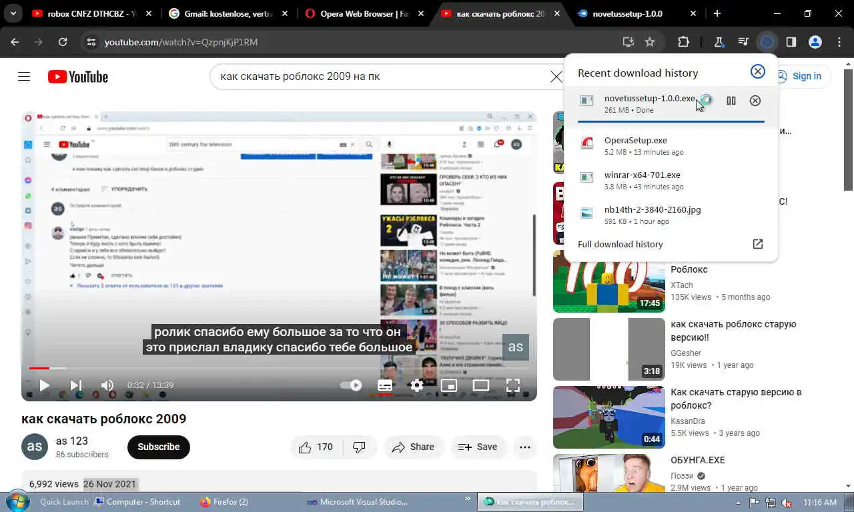This screenshot has height=512, width=854.
Task: Reload the current page
Action: pyautogui.click(x=63, y=42)
